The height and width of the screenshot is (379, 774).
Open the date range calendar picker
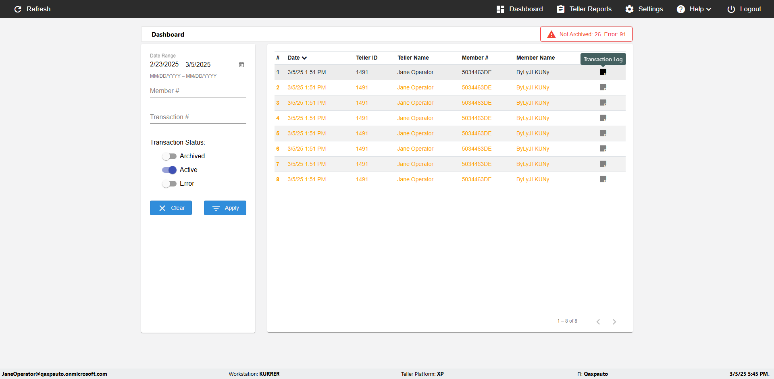(241, 64)
